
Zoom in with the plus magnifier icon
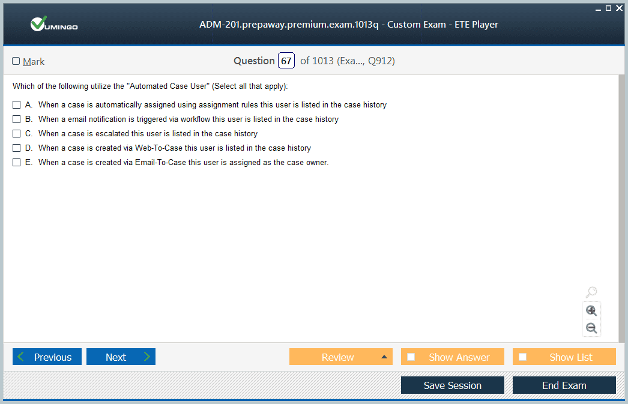click(591, 310)
